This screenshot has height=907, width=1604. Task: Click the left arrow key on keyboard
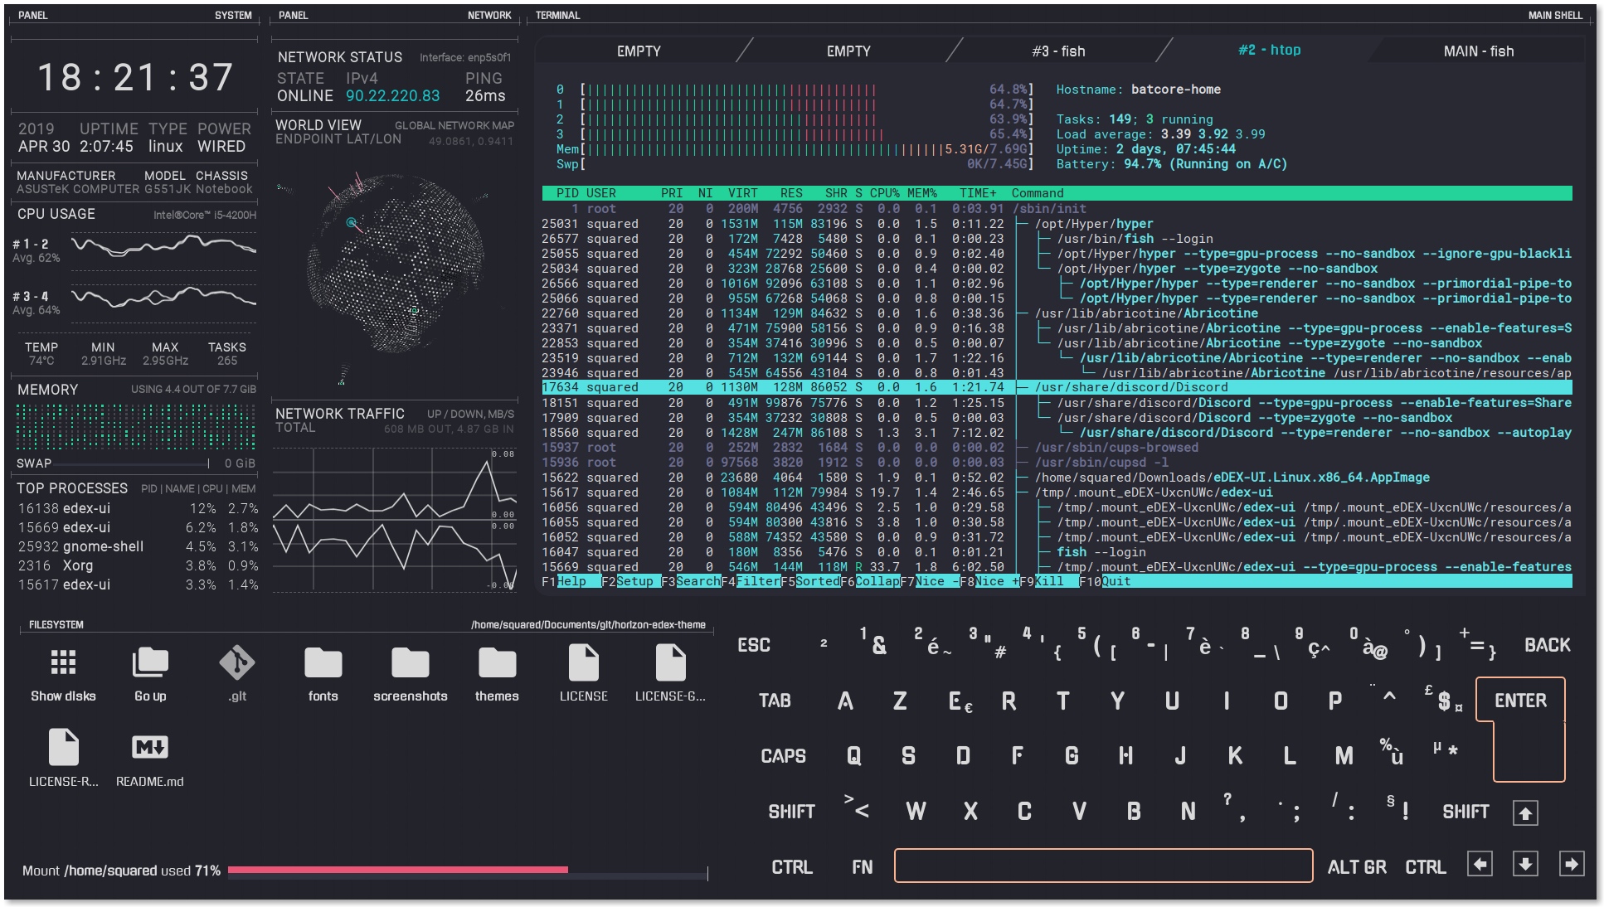point(1480,864)
